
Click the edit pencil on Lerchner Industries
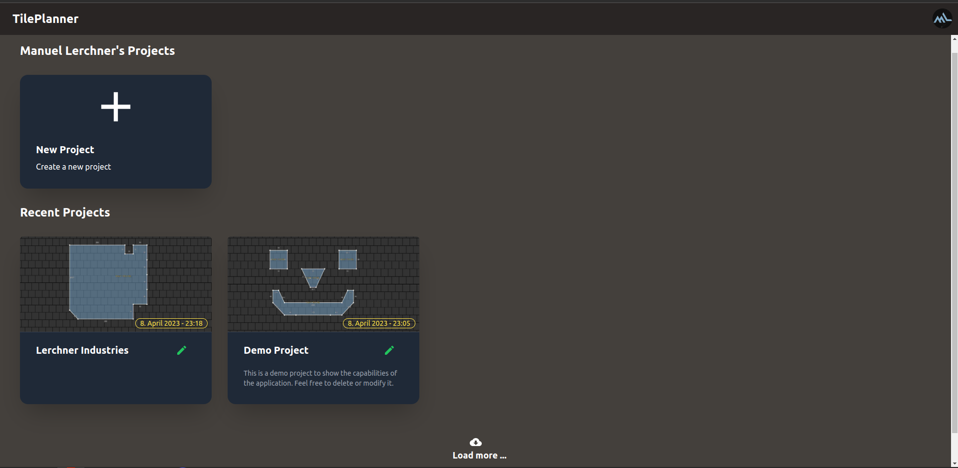(182, 350)
